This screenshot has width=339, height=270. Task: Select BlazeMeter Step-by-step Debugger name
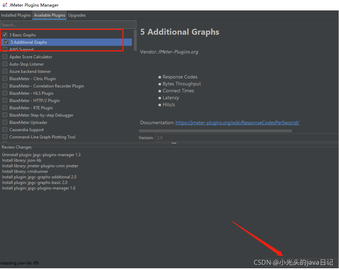click(x=41, y=115)
